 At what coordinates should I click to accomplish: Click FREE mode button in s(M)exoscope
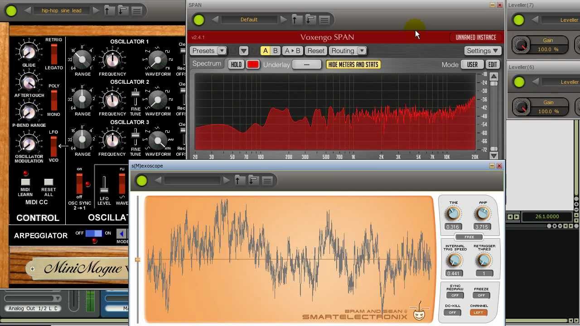click(469, 237)
